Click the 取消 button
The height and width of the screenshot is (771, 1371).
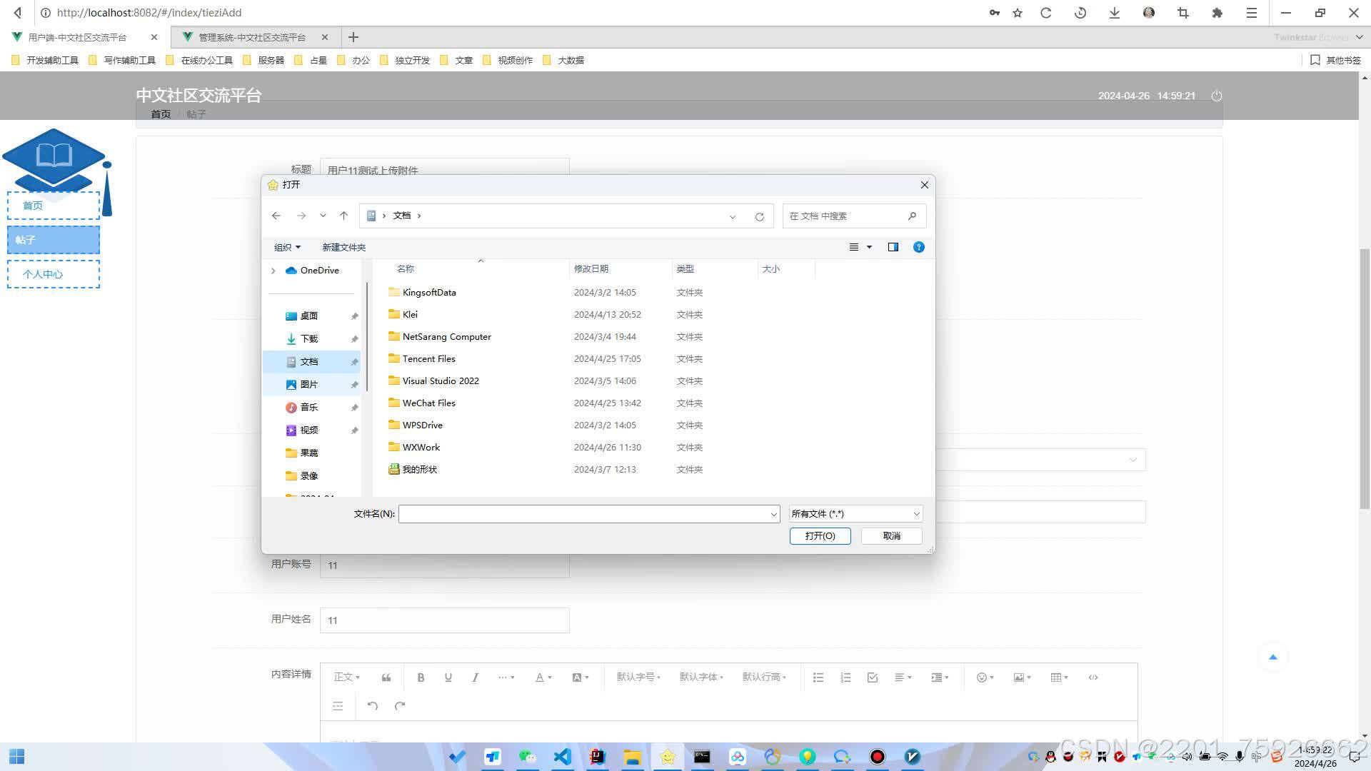[891, 536]
